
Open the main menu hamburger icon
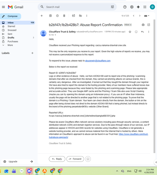point(3,7)
